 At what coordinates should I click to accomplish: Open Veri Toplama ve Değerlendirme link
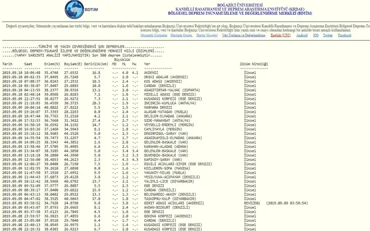click(x=244, y=35)
